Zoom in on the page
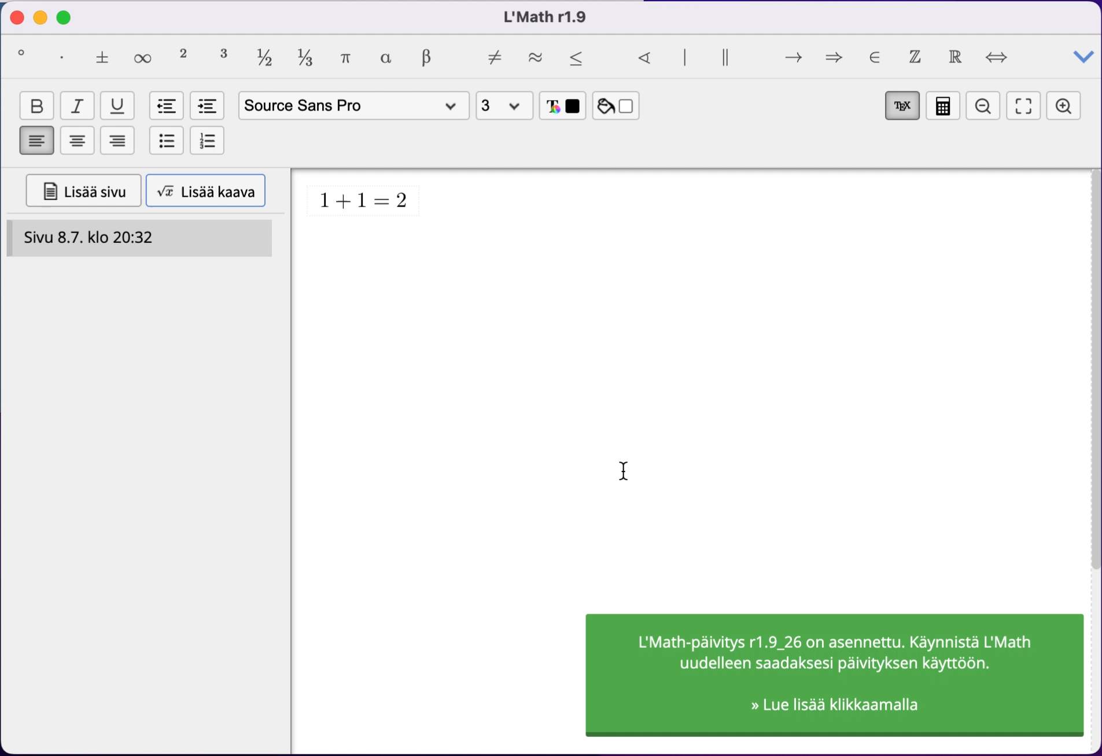 pos(1064,106)
